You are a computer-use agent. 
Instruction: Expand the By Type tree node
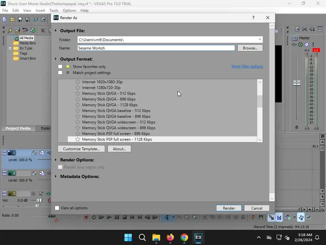10,48
